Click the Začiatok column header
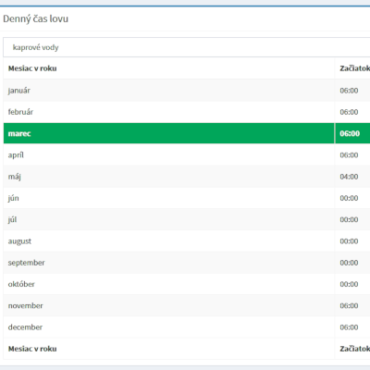370x370 pixels. coord(354,68)
